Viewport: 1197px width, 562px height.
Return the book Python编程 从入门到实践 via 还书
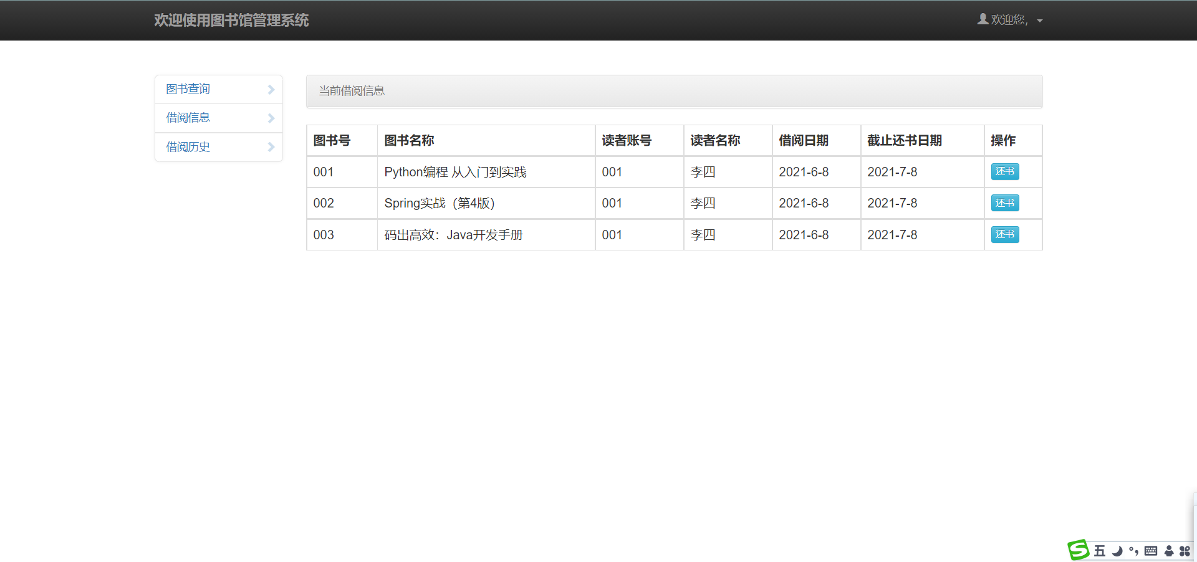[1005, 171]
